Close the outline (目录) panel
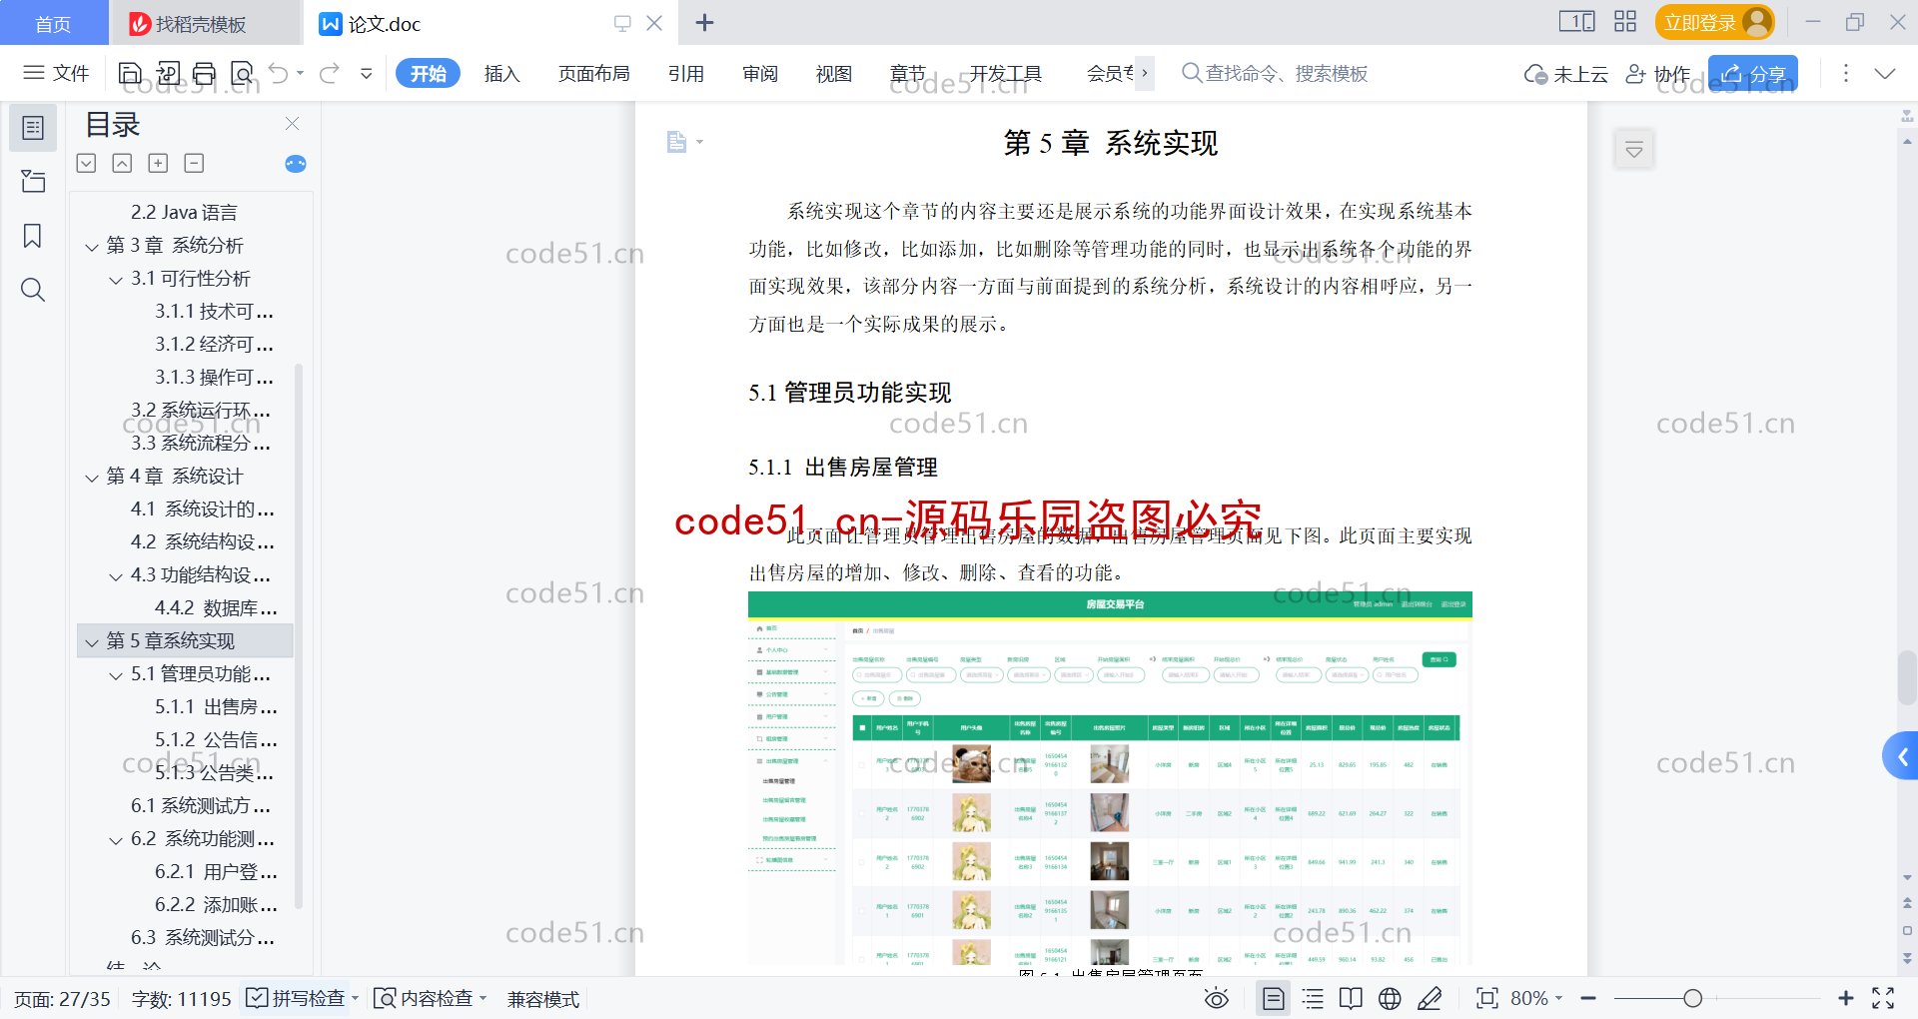 pyautogui.click(x=292, y=124)
